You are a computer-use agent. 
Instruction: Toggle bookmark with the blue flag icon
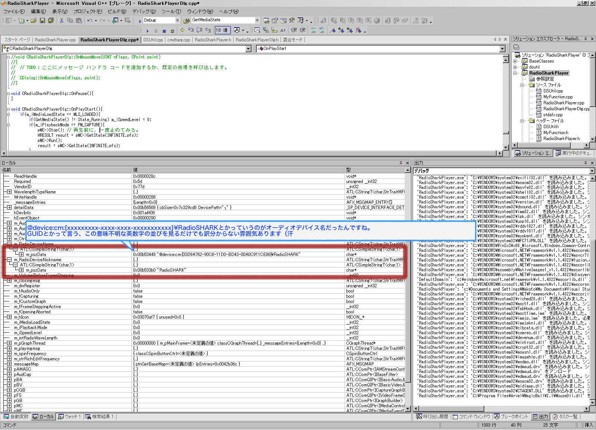(x=333, y=30)
